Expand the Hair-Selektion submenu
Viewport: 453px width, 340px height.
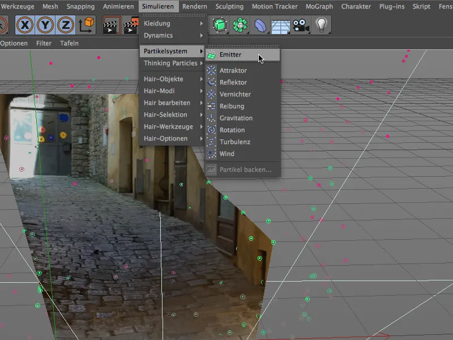[x=173, y=114]
